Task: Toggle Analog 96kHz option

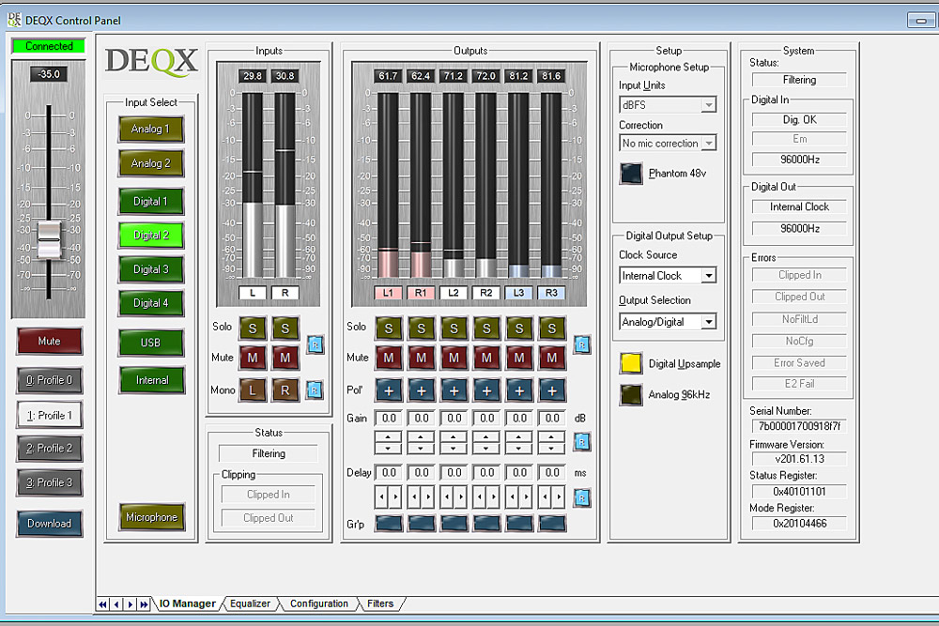Action: click(631, 394)
